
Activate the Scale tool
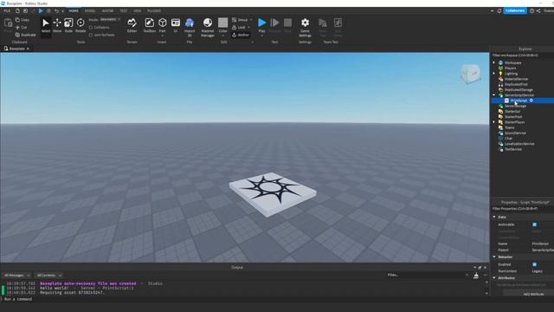point(68,25)
